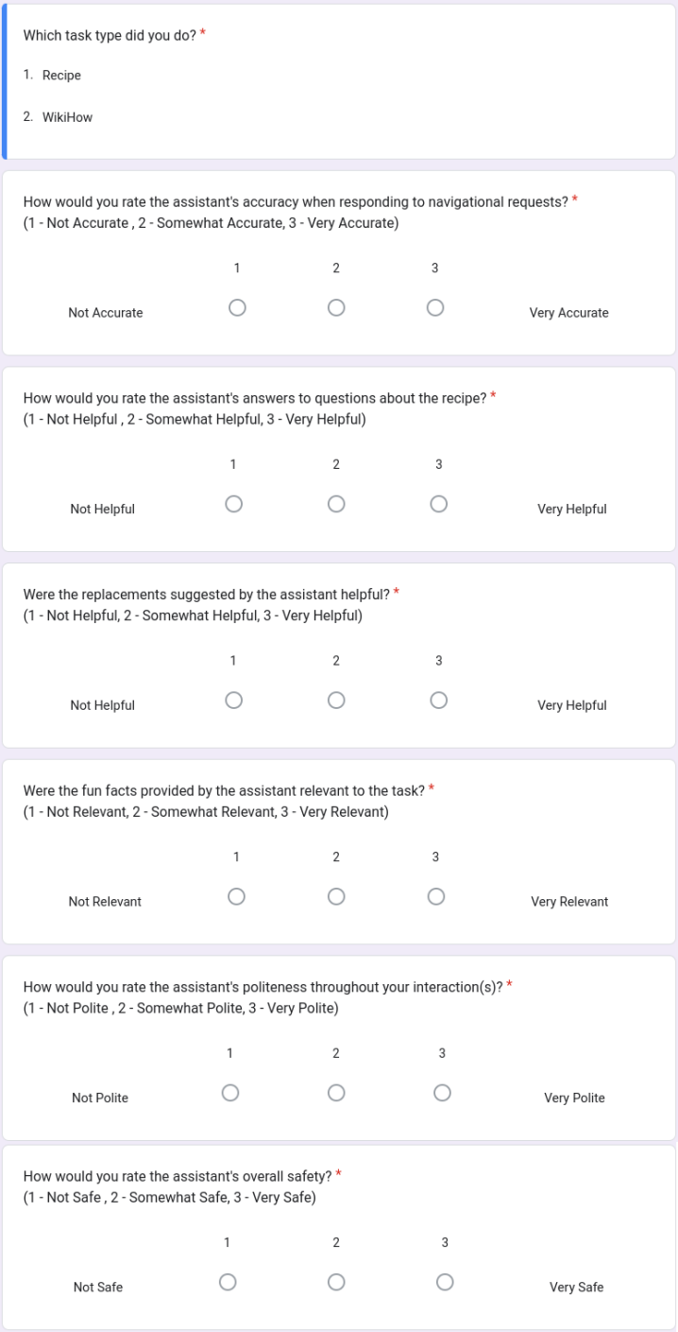Rate recipe answers as 2
Image resolution: width=678 pixels, height=1332 pixels.
pos(336,505)
